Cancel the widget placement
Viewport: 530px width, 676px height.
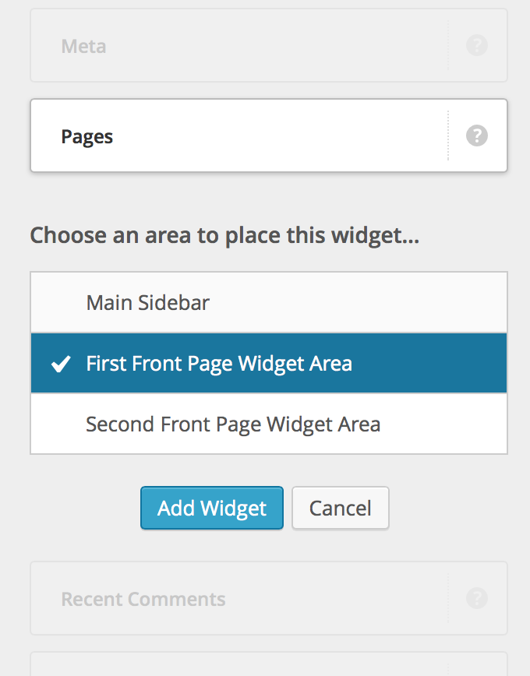pos(340,508)
